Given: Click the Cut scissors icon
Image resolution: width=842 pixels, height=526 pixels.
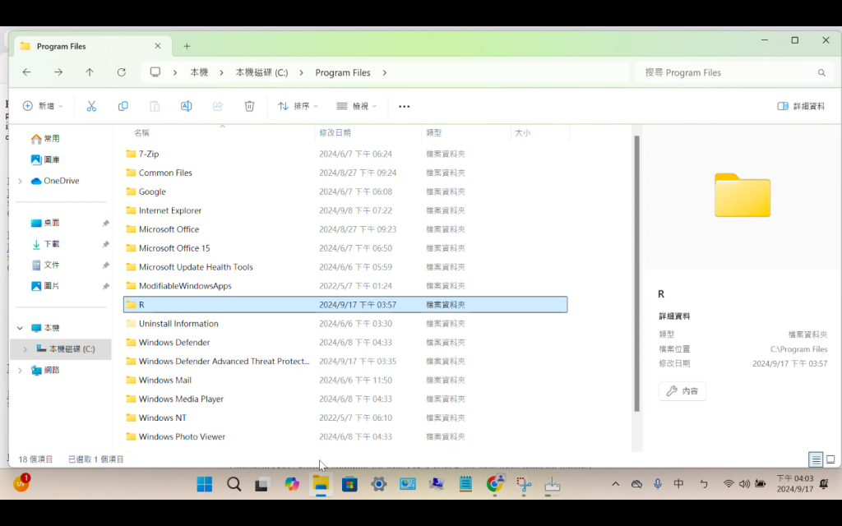Looking at the screenshot, I should (91, 106).
